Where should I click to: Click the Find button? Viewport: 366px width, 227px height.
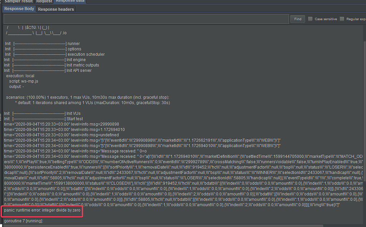pos(297,19)
